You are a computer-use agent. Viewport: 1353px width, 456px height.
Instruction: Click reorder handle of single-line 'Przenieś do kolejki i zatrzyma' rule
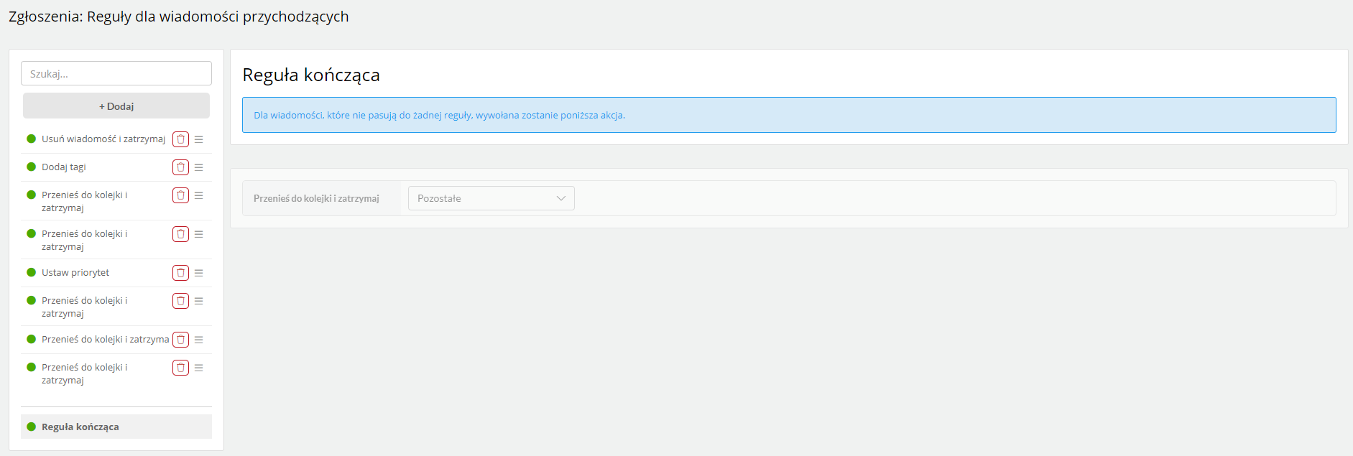(x=199, y=340)
